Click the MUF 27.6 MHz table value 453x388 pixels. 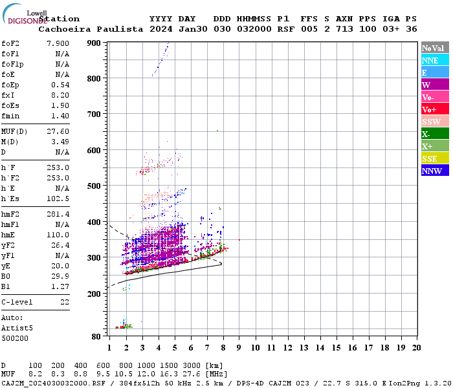[192, 374]
